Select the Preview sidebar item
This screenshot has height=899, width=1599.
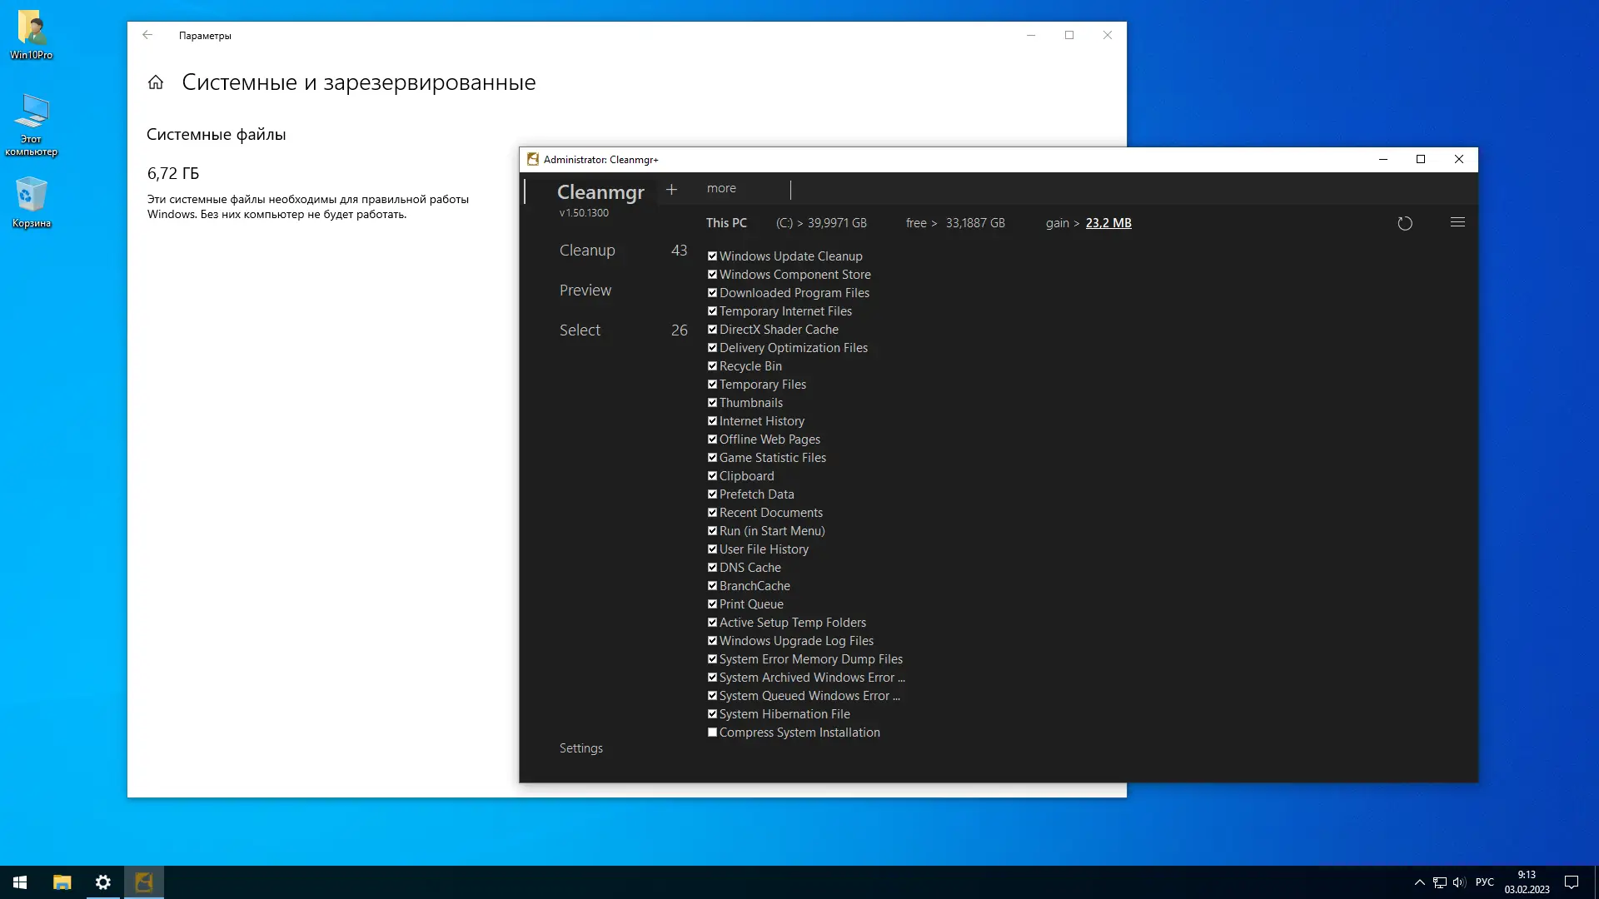coord(585,291)
